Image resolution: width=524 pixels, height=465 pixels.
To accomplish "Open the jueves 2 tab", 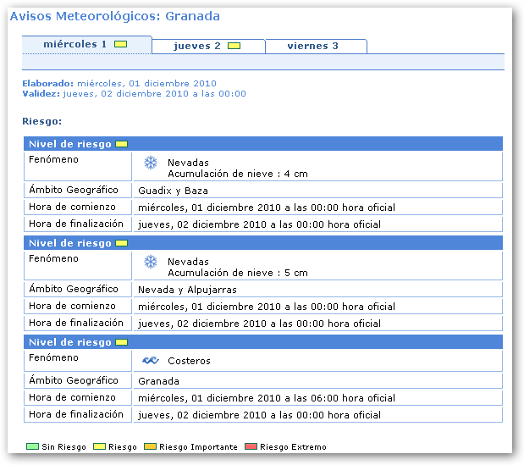I will pos(197,46).
